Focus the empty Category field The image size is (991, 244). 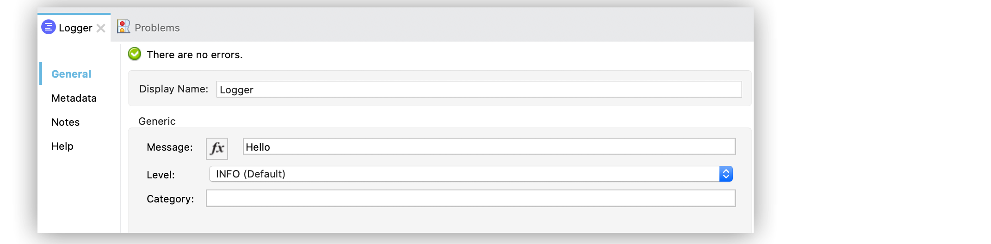pyautogui.click(x=471, y=198)
